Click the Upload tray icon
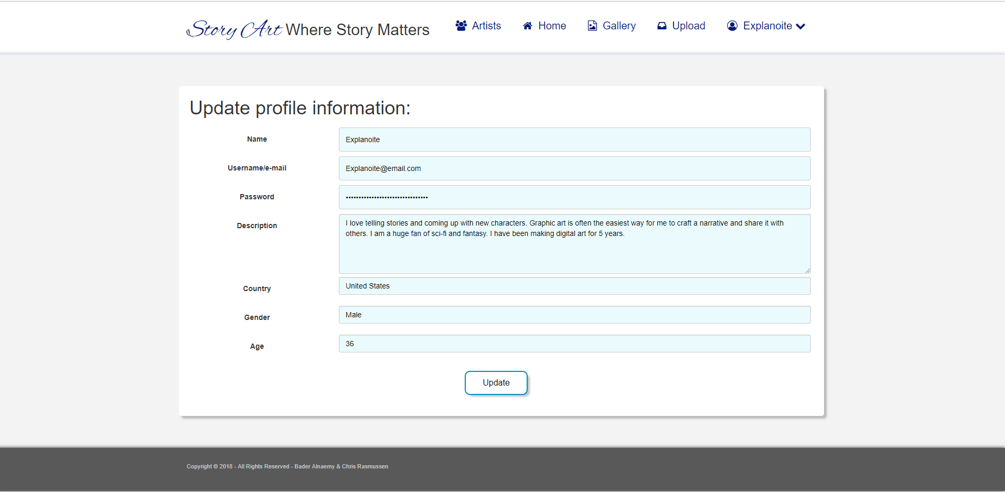 (x=662, y=26)
